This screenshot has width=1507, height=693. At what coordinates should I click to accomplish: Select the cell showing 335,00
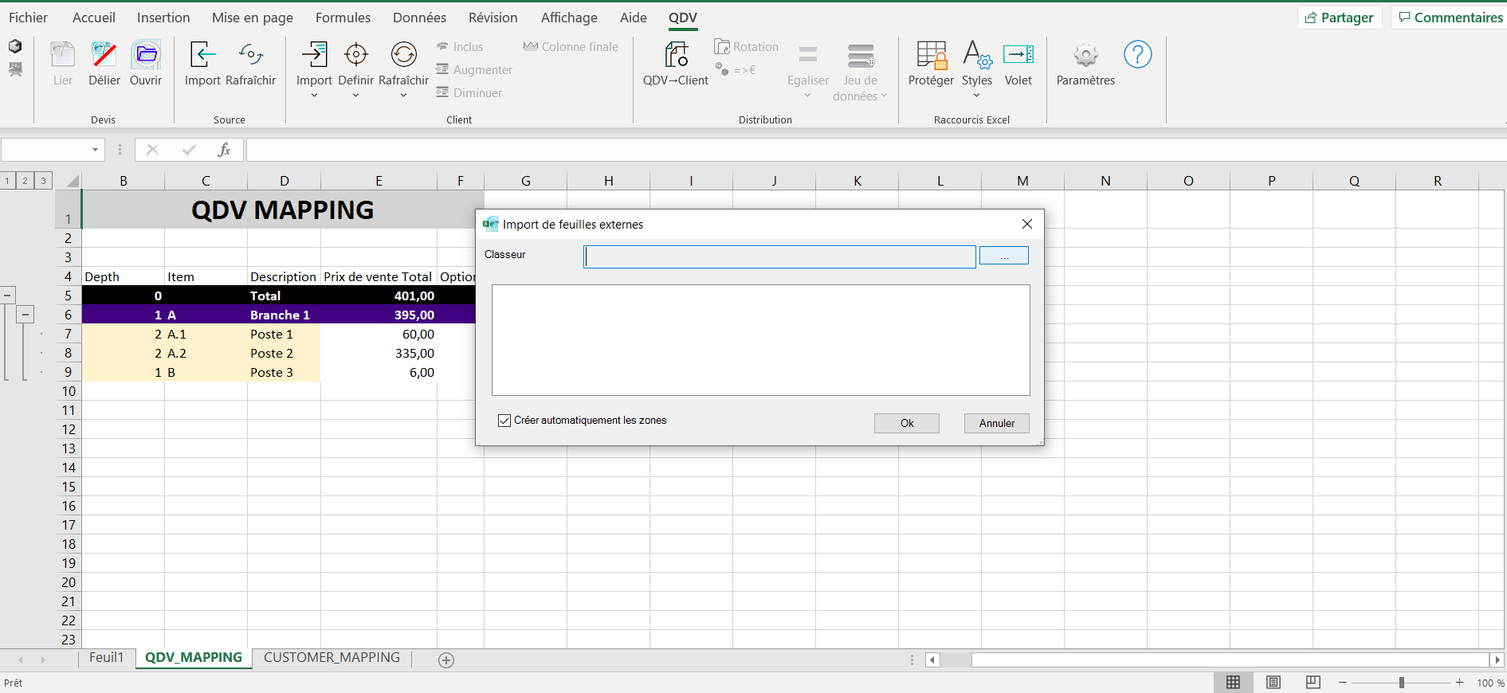379,353
